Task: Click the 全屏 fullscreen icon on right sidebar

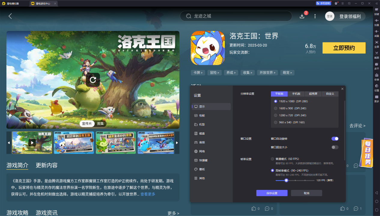Action: pos(376,45)
